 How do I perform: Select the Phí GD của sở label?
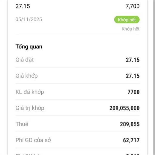[33, 140]
